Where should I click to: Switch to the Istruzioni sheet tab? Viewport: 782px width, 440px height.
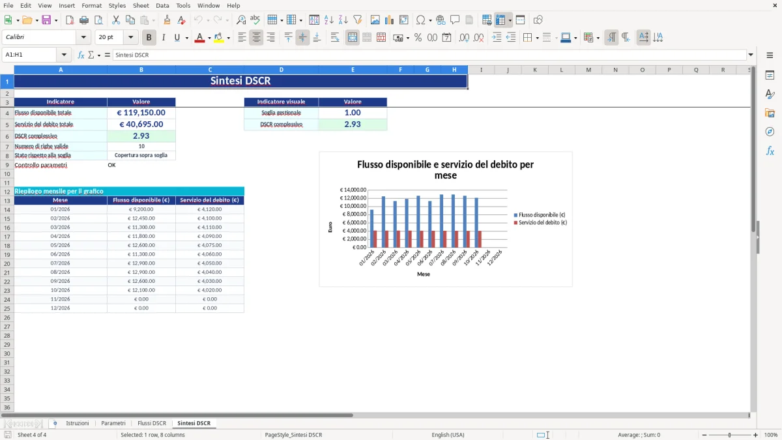pyautogui.click(x=78, y=423)
